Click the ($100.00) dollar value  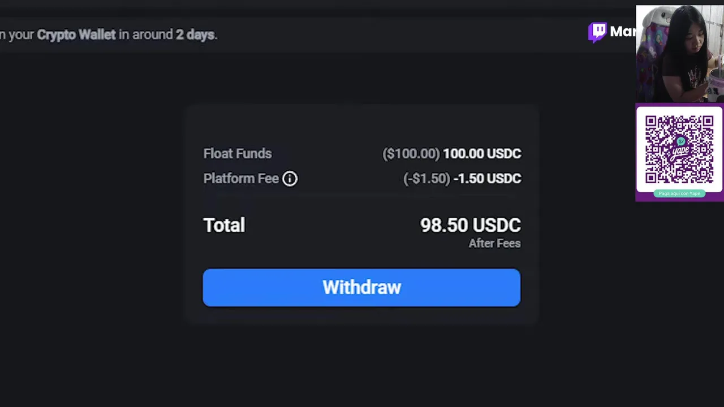[411, 154]
